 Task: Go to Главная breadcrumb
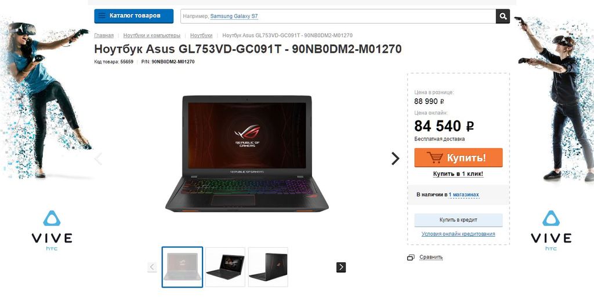104,35
